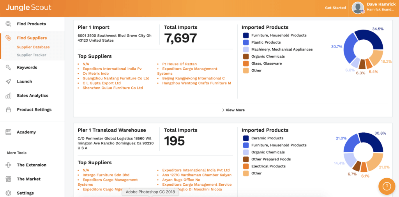Click the Plastic Products legend color swatch
This screenshot has height=197, width=399.
click(x=246, y=42)
